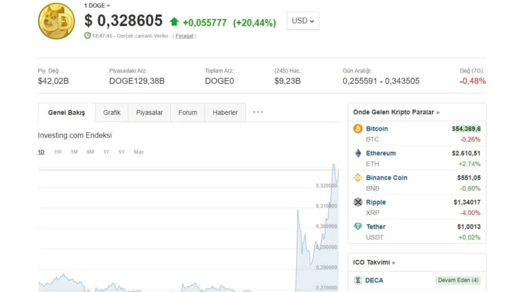Open the USD currency dropdown
The image size is (519, 292).
tap(302, 21)
